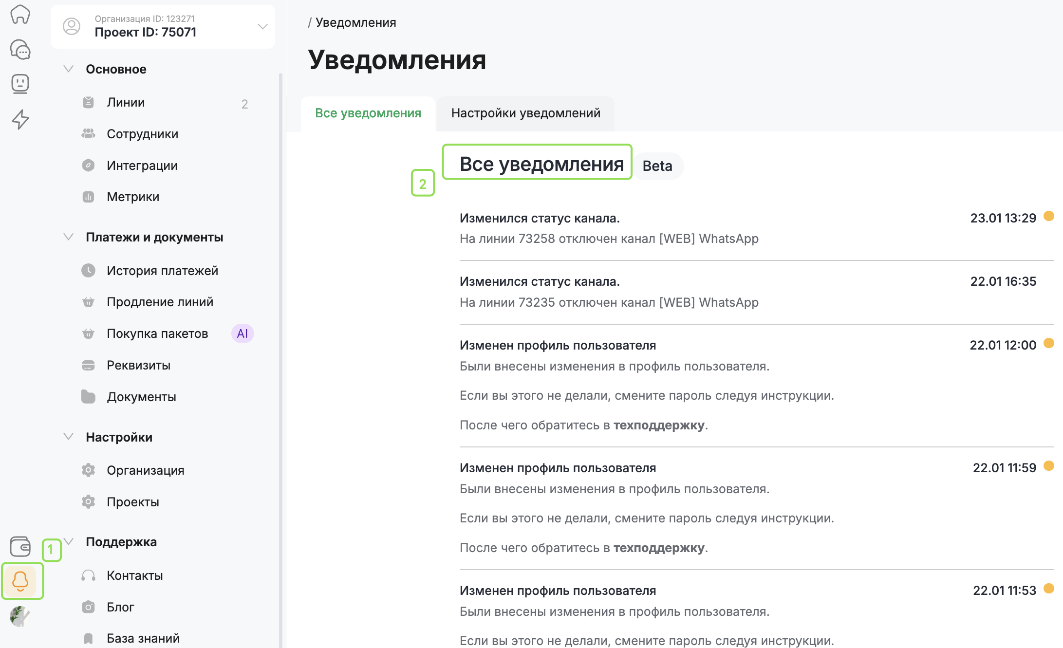The width and height of the screenshot is (1063, 648).
Task: Click the Metrics chart icon
Action: [88, 197]
